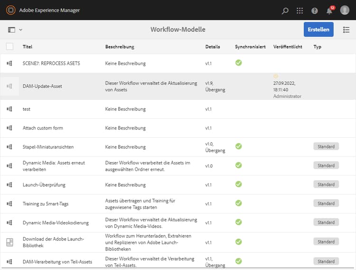The height and width of the screenshot is (270, 356).
Task: Open the help question mark icon
Action: (x=314, y=10)
